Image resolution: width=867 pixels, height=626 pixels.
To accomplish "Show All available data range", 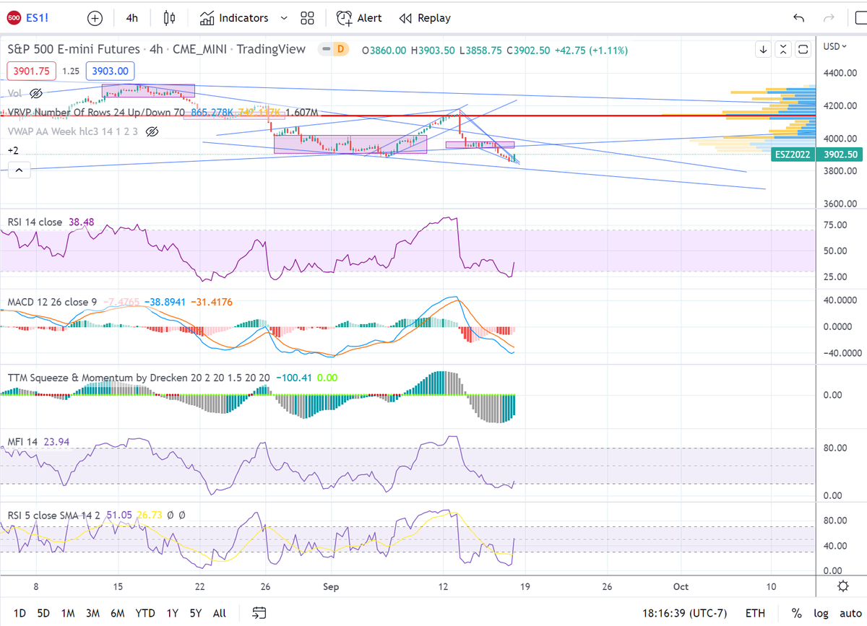I will point(220,613).
